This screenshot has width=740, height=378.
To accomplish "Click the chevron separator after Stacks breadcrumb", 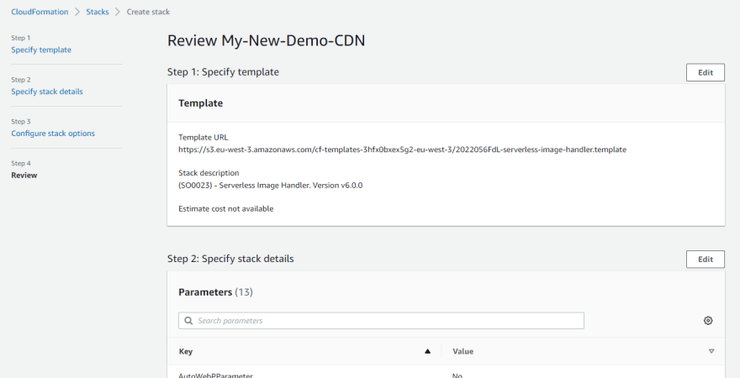I will tap(118, 12).
